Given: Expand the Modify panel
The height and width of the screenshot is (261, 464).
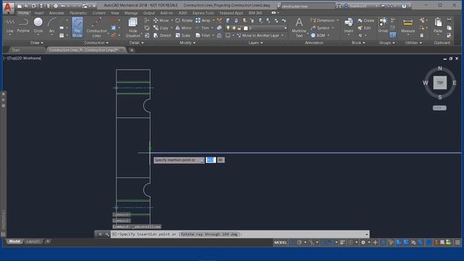Looking at the screenshot, I should tap(188, 43).
